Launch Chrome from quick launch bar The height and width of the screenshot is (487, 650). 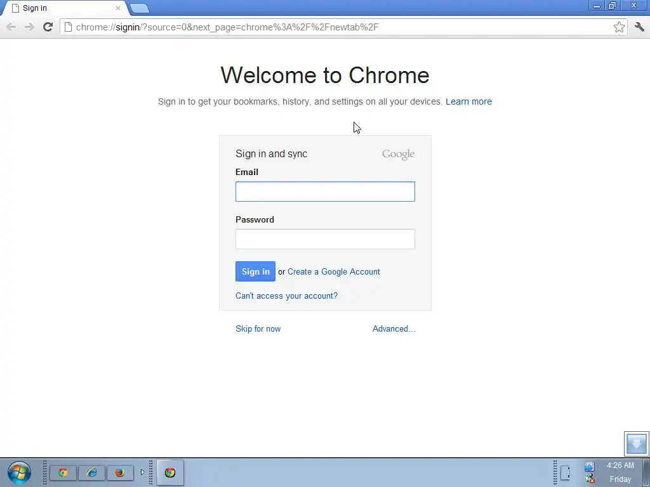(x=63, y=472)
